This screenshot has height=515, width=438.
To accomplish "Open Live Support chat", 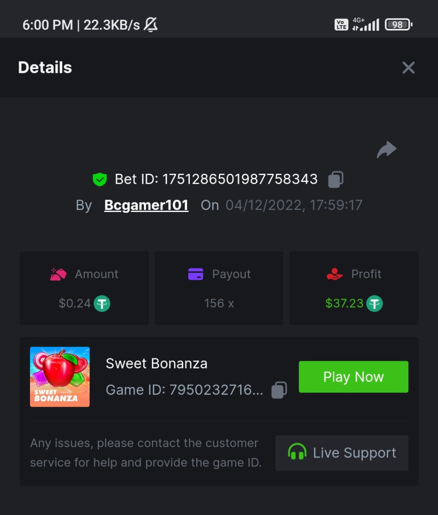I will (342, 453).
